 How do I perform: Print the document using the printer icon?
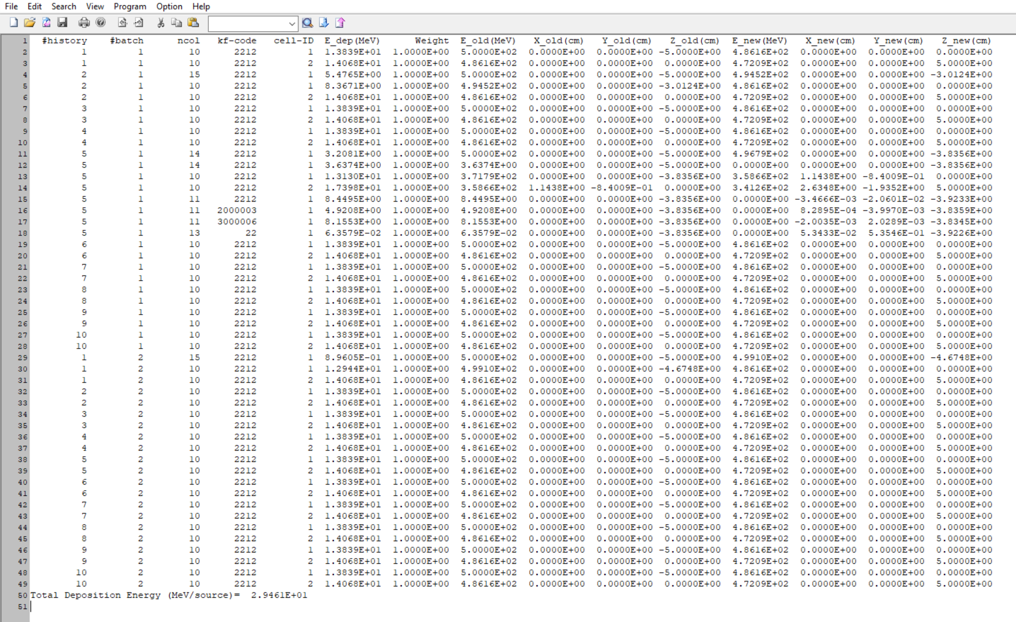pos(84,23)
